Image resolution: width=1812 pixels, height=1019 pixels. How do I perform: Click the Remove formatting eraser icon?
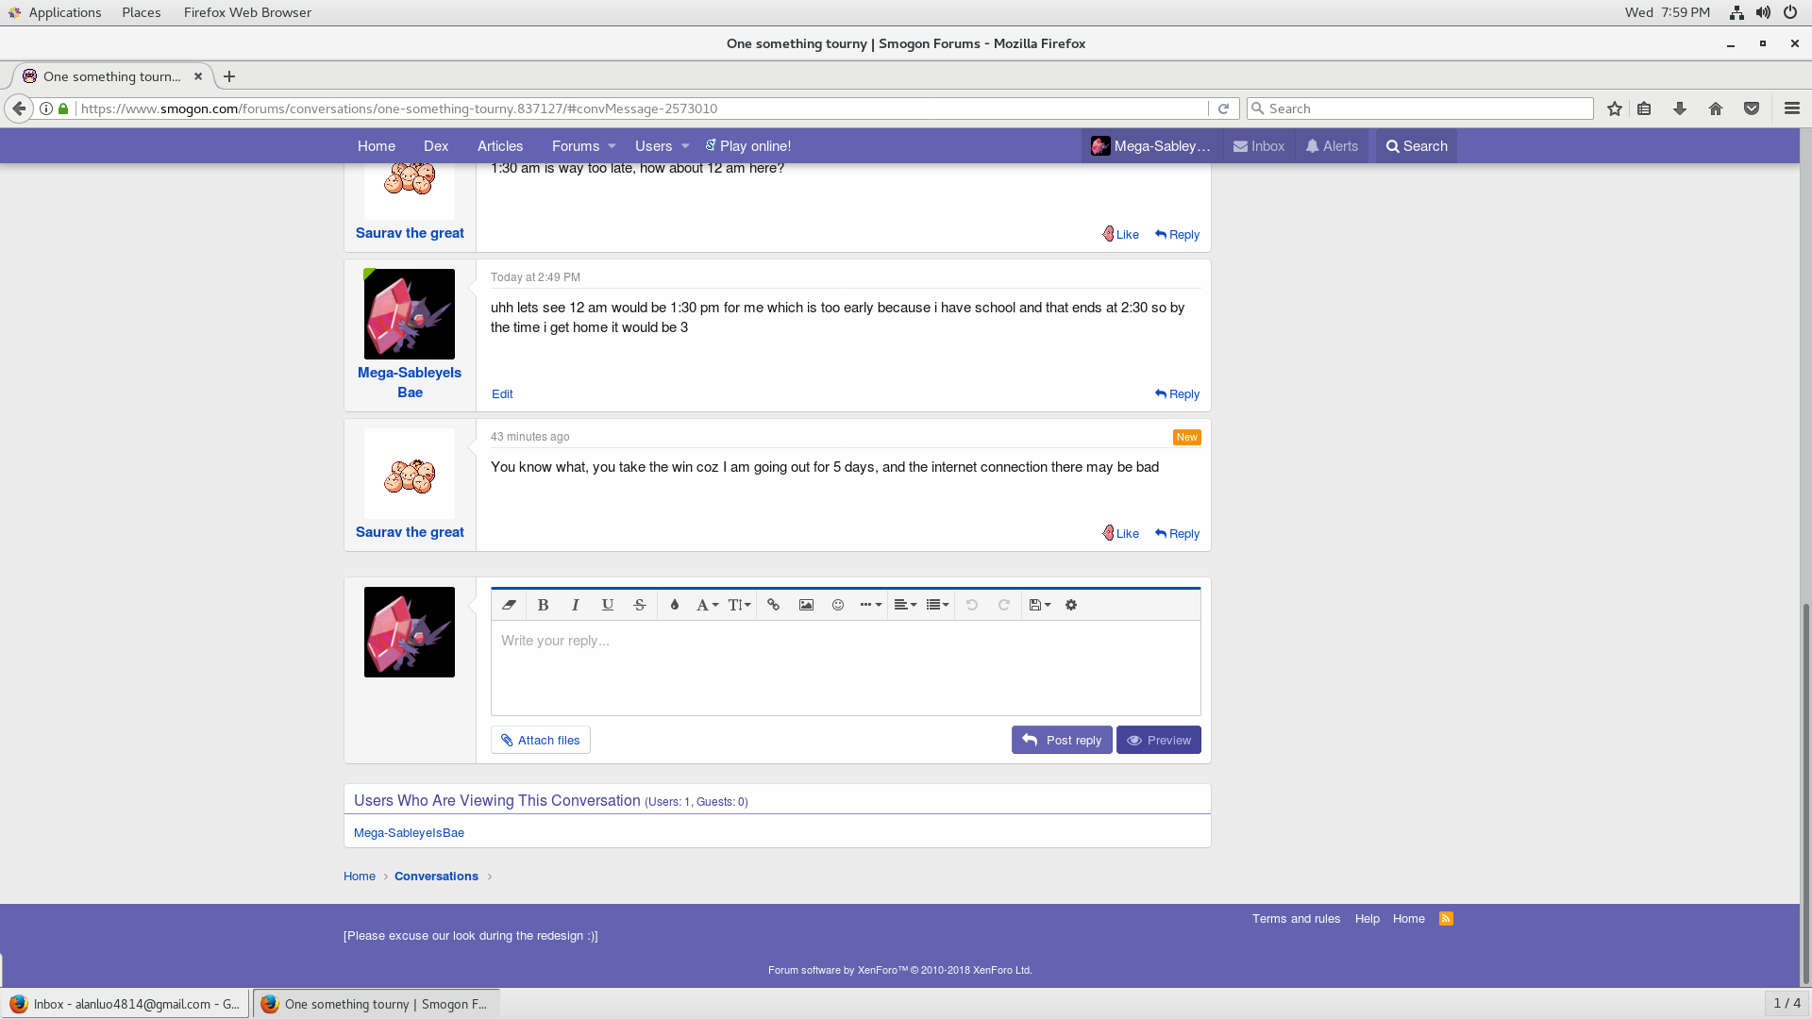point(509,605)
